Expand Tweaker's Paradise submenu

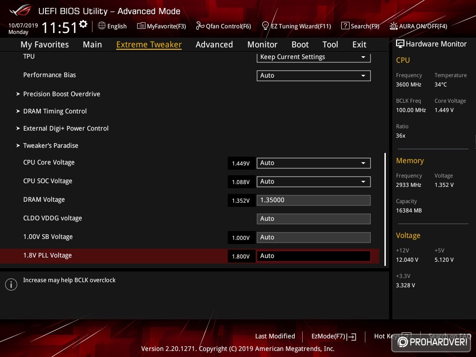coord(51,145)
